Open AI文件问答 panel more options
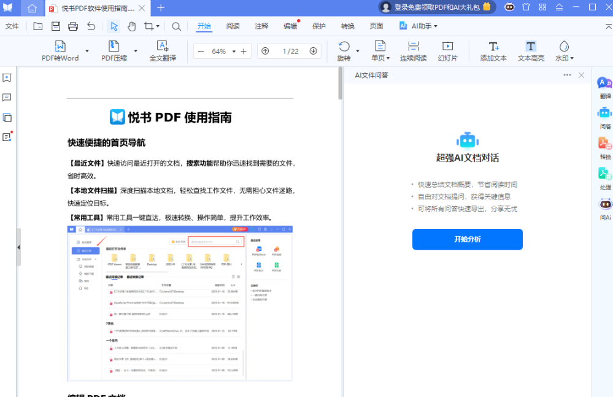613x397 pixels. tap(567, 75)
